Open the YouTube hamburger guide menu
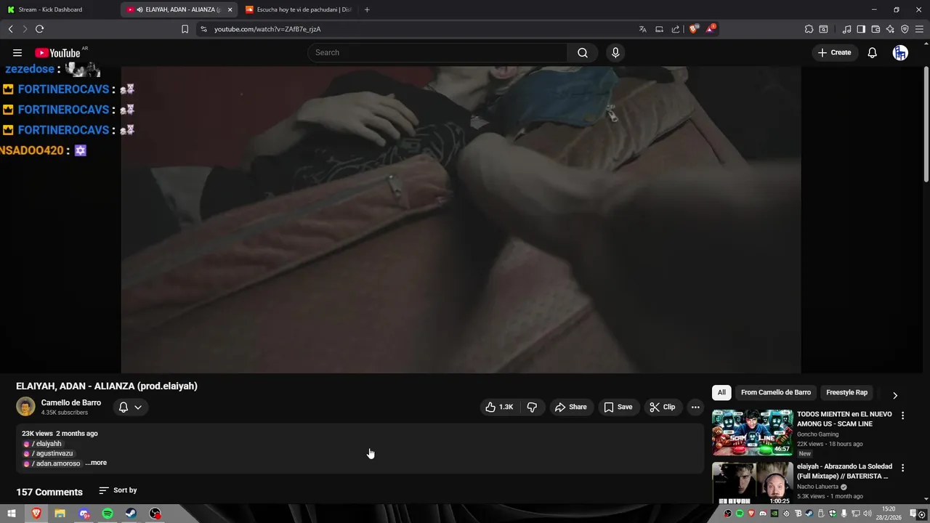The image size is (930, 523). (x=17, y=52)
